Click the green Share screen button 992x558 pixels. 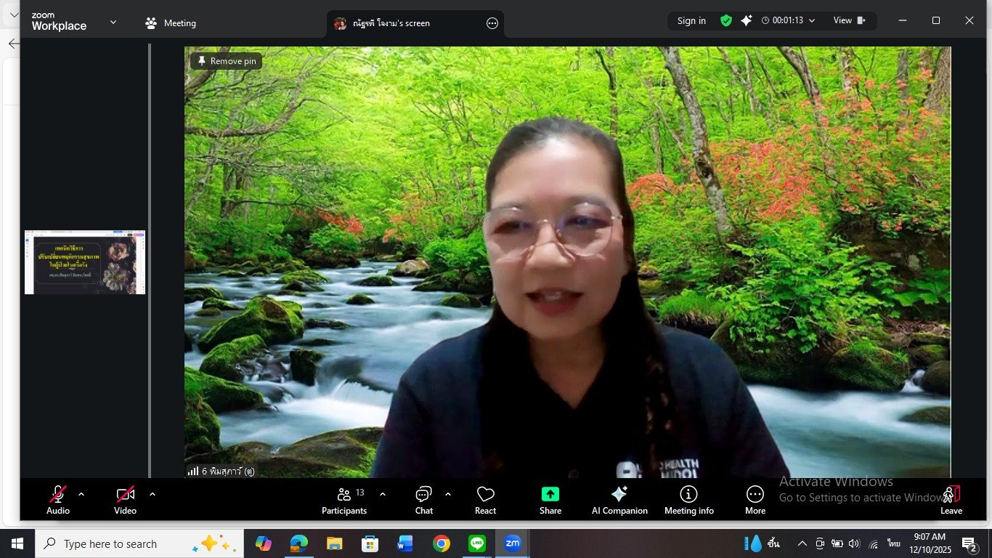point(550,500)
